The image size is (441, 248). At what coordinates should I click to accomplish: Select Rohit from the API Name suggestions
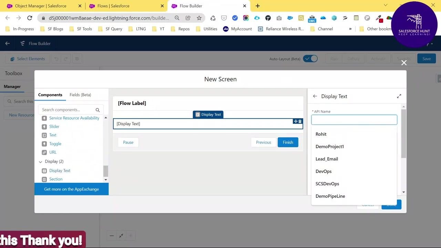tap(354, 134)
